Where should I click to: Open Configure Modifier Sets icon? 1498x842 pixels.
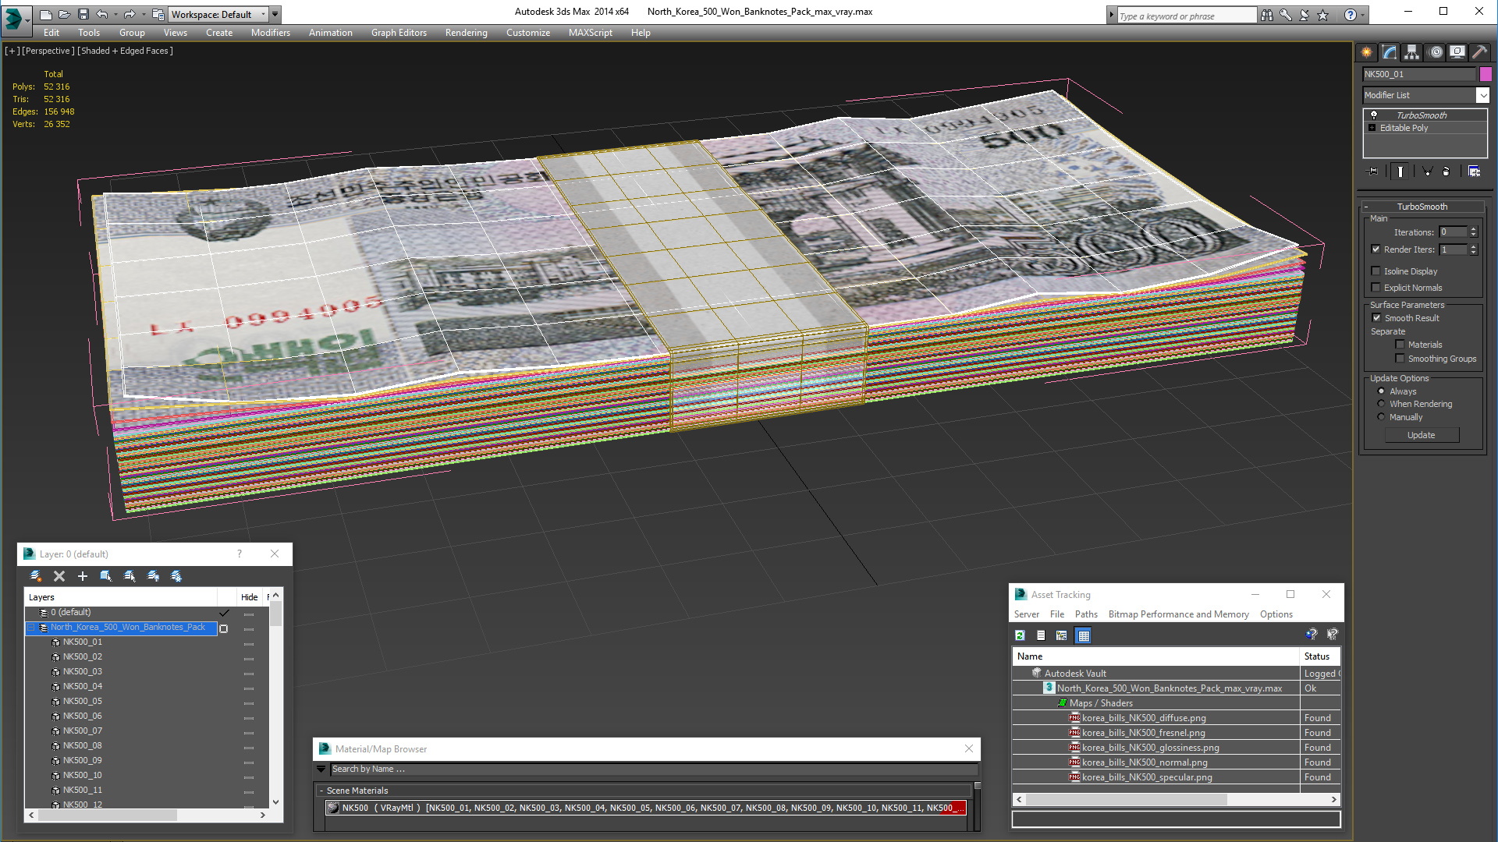(1474, 172)
